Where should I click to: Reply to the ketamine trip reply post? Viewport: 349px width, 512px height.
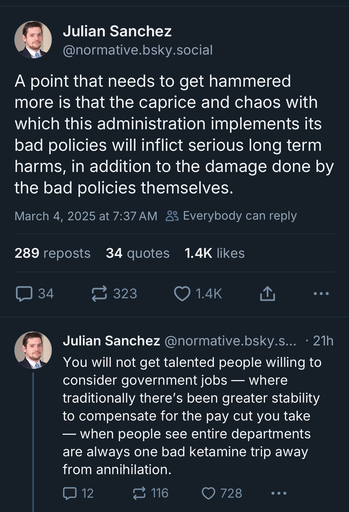click(69, 493)
